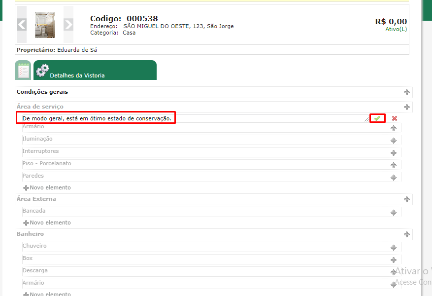
Task: Open the checklist notepad tab icon
Action: click(x=23, y=71)
